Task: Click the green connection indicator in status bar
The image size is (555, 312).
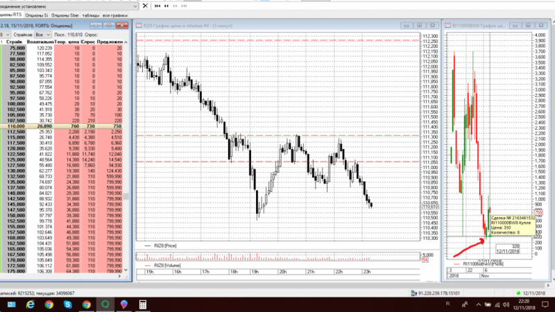Action: [x=518, y=293]
